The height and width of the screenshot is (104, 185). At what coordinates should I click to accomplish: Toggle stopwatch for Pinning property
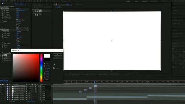pos(2,45)
